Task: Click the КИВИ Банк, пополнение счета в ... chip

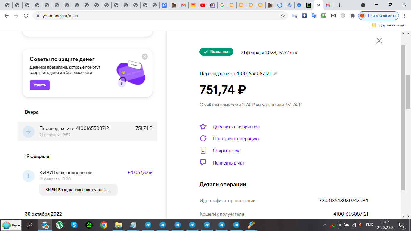Action: tap(79, 190)
